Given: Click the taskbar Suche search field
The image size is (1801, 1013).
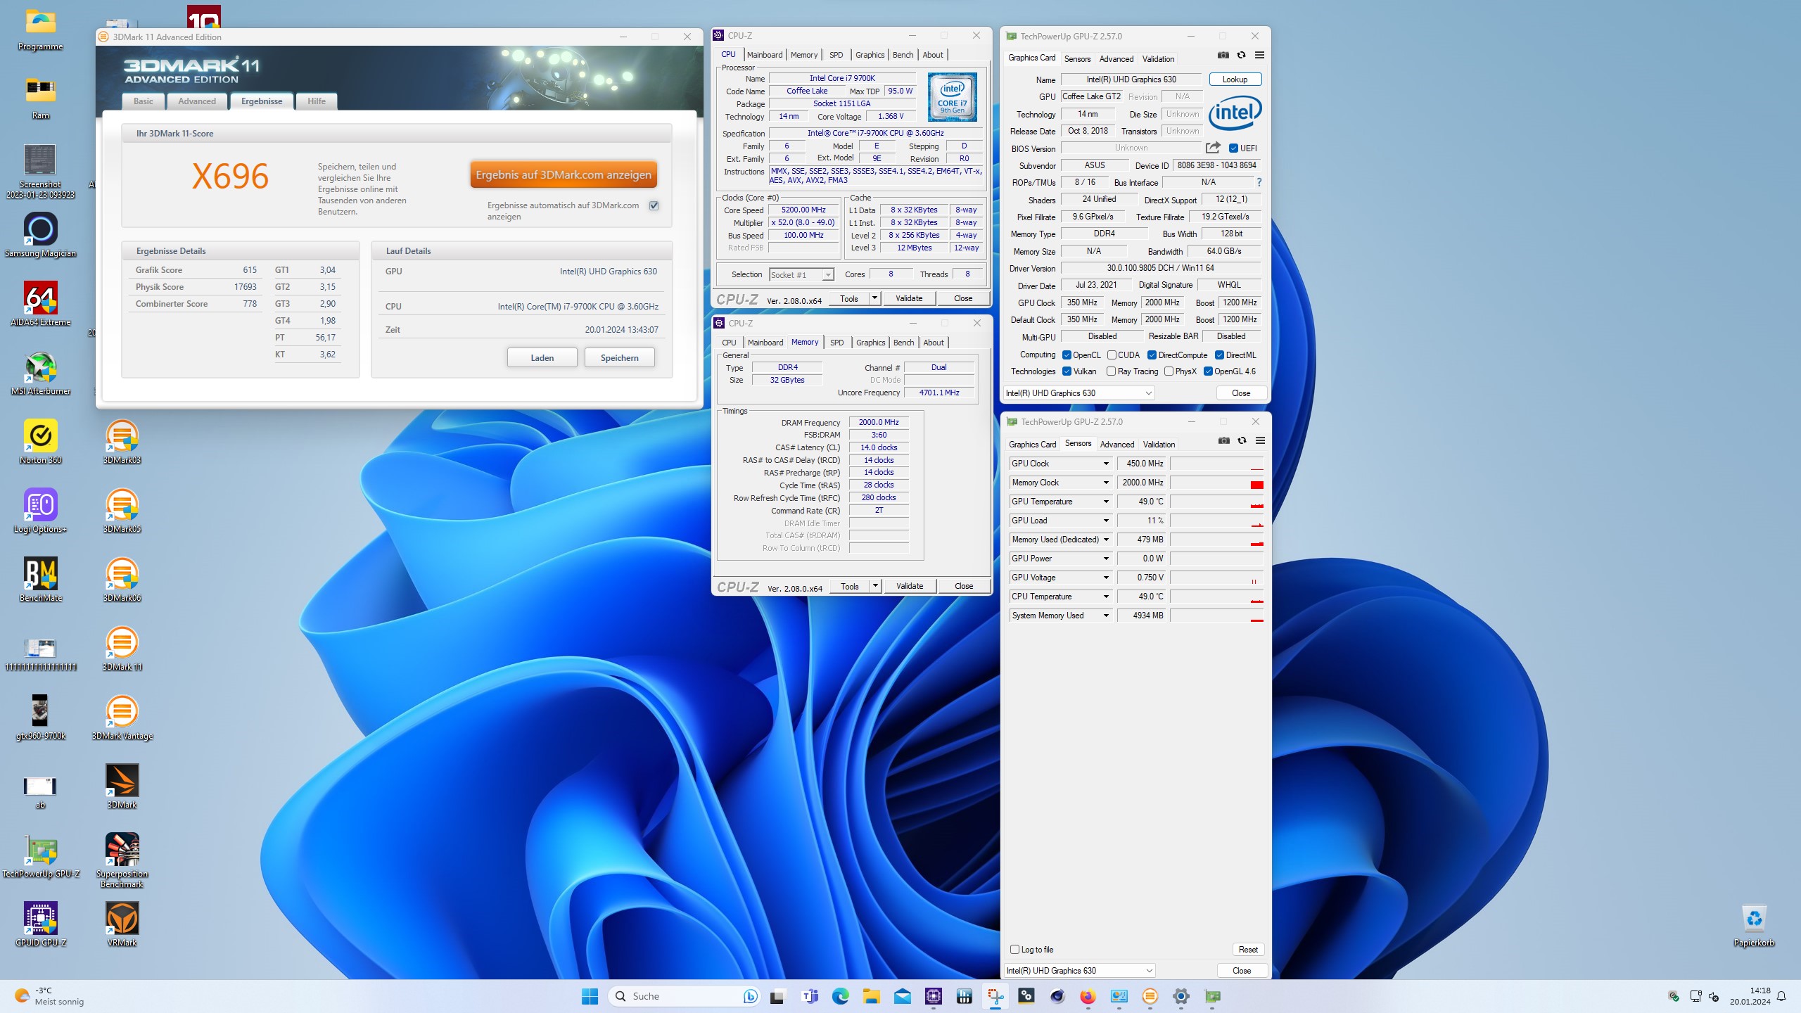Looking at the screenshot, I should click(x=682, y=996).
